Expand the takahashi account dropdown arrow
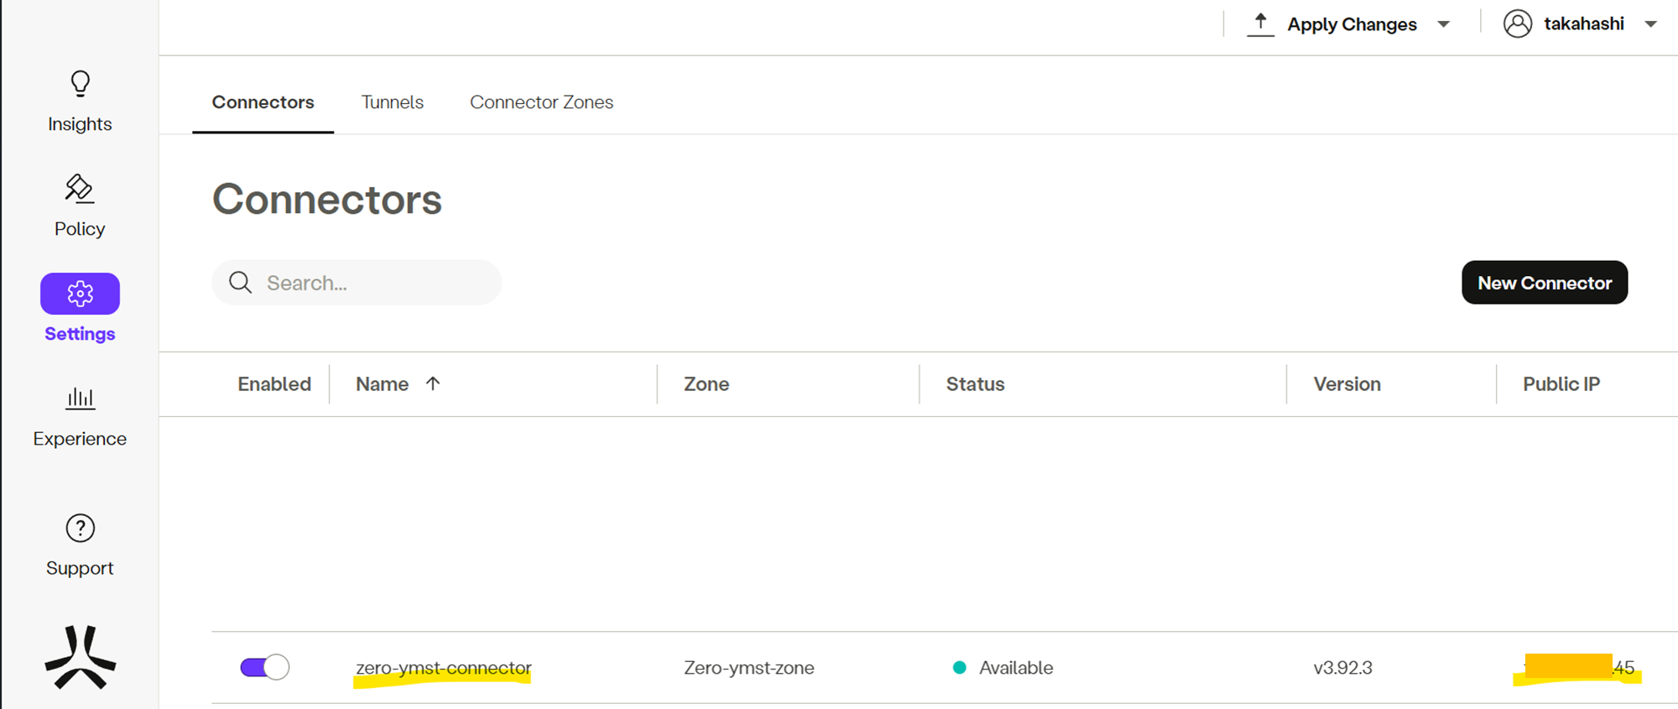This screenshot has width=1678, height=709. point(1650,24)
